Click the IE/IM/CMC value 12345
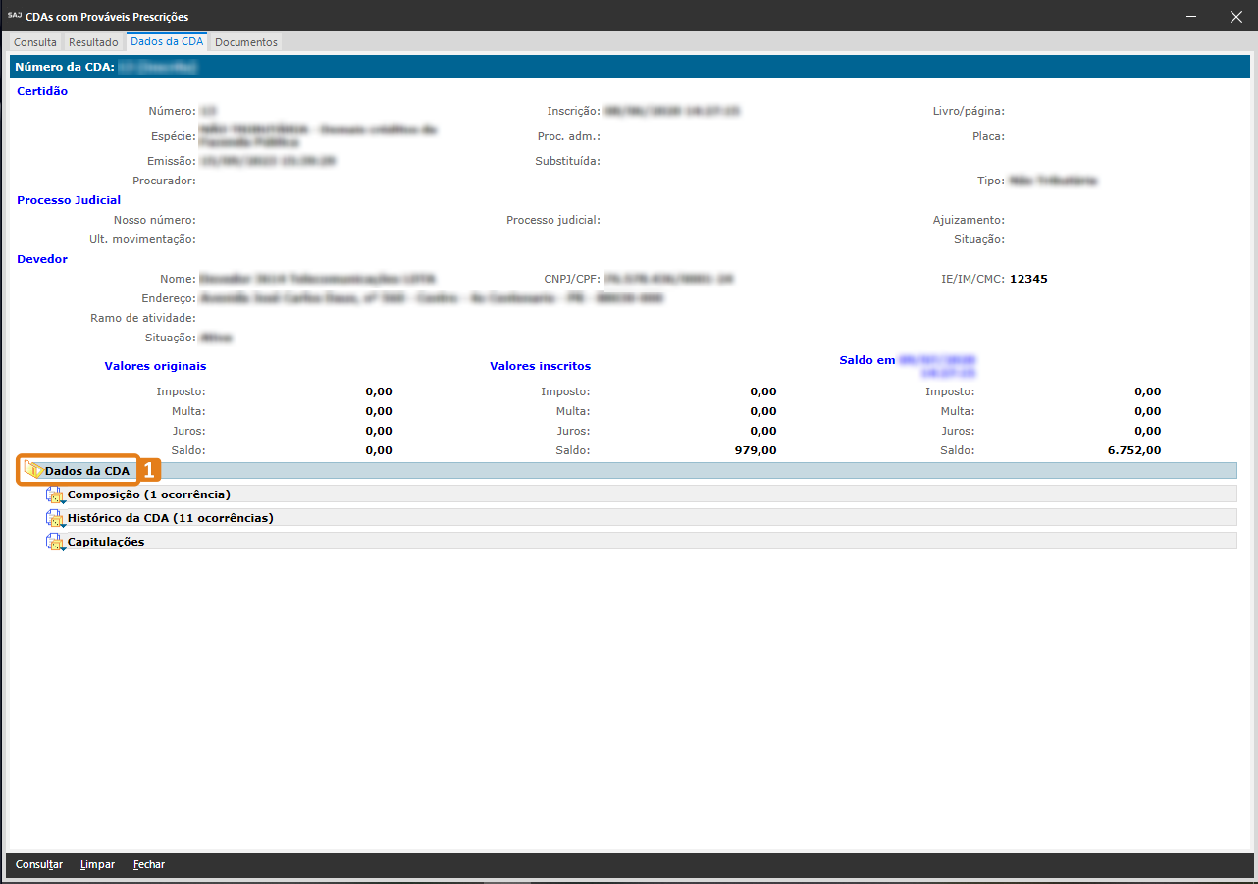The height and width of the screenshot is (884, 1258). click(x=1028, y=279)
